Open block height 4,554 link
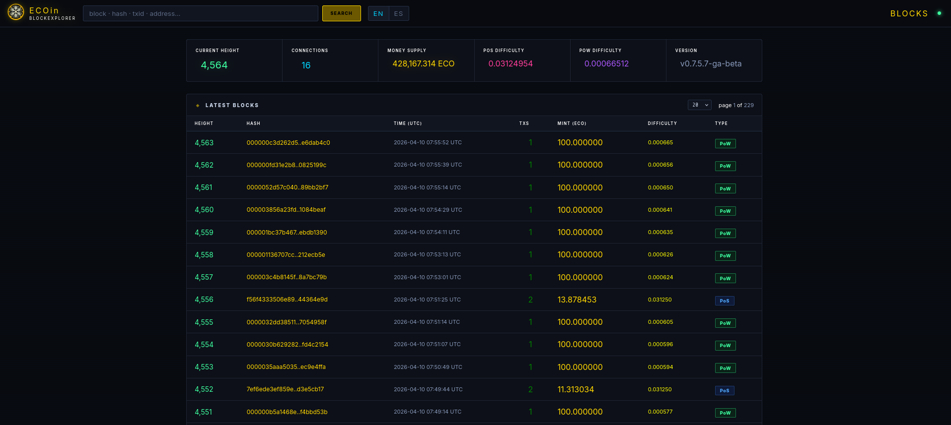Screen dimensions: 951x425 coord(204,345)
